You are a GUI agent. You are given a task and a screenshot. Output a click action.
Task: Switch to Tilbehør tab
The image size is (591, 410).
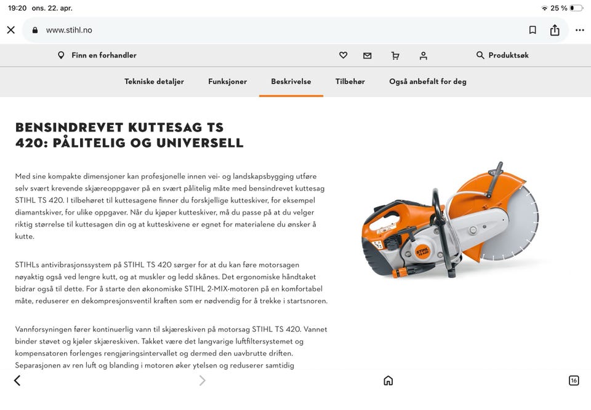pyautogui.click(x=350, y=82)
